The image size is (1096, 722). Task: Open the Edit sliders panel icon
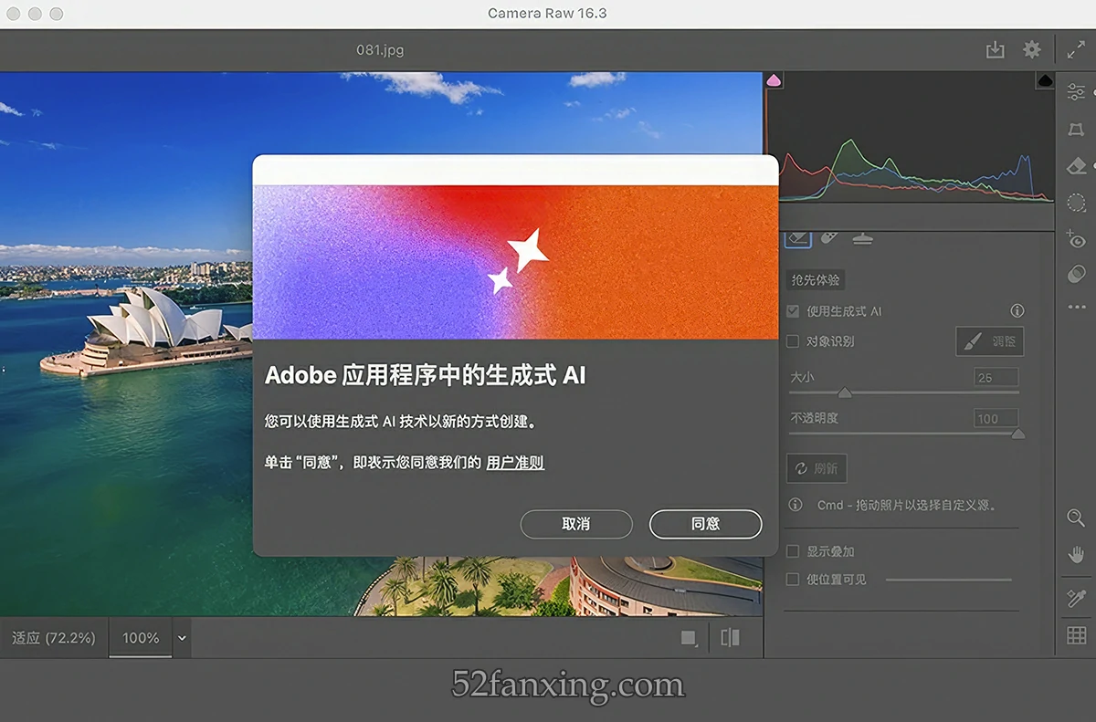point(1076,91)
